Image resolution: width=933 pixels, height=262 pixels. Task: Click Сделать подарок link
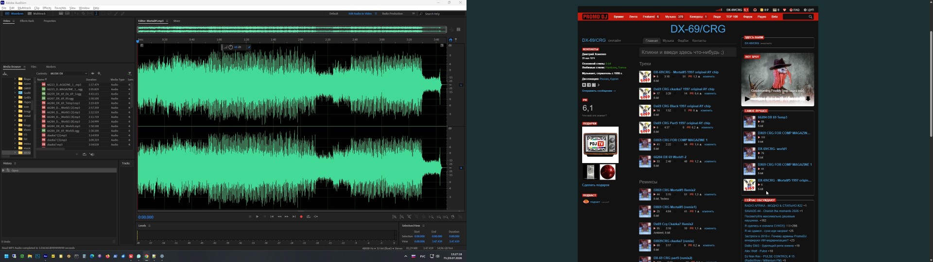[x=595, y=185]
